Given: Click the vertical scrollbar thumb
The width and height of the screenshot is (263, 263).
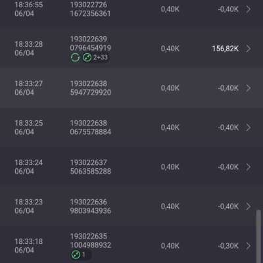Looking at the screenshot, I should coord(258,236).
